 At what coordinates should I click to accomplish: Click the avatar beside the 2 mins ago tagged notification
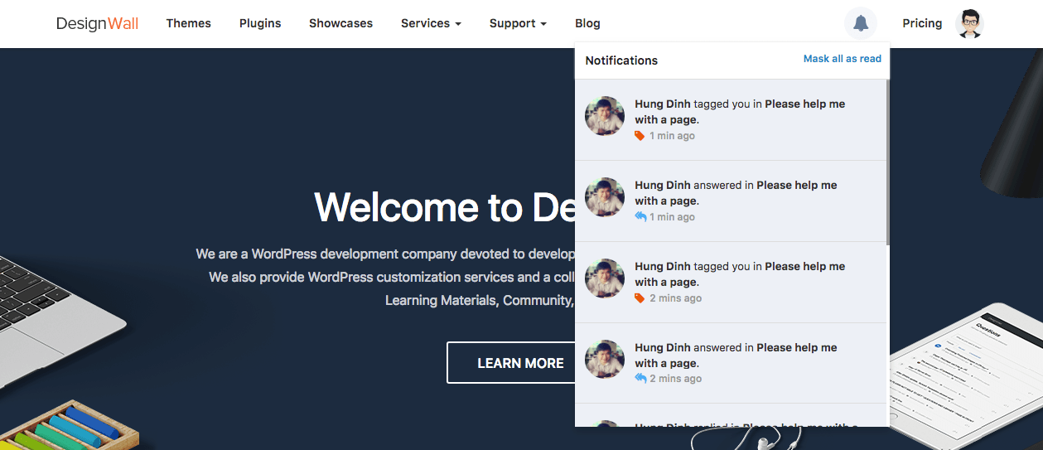pos(605,278)
